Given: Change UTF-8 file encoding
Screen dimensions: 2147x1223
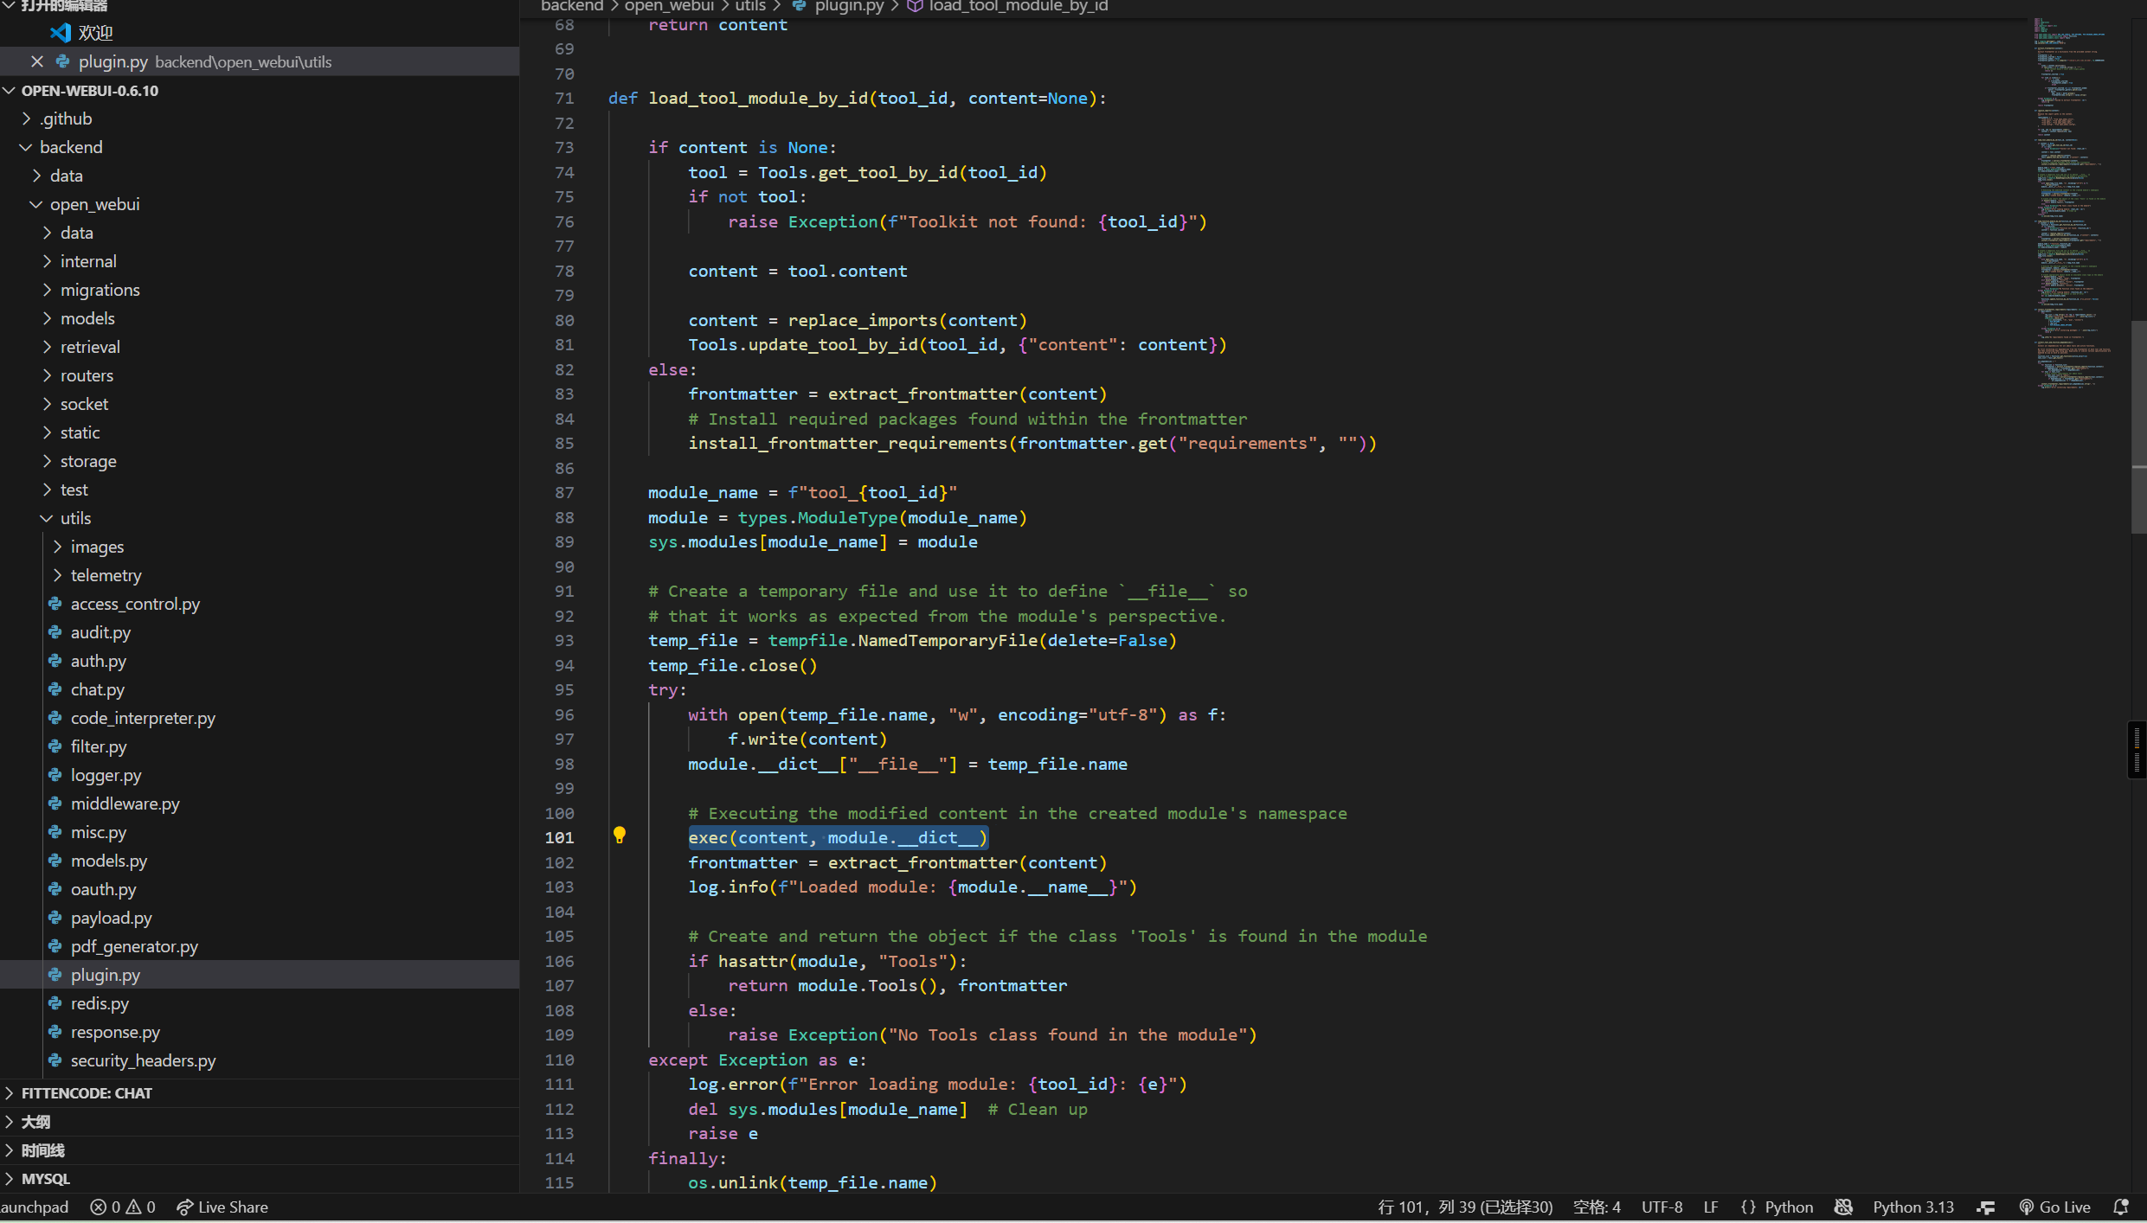Looking at the screenshot, I should (x=1662, y=1207).
